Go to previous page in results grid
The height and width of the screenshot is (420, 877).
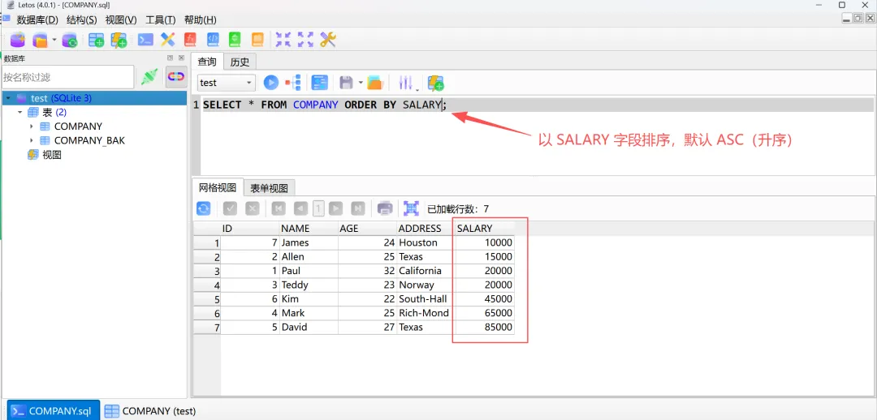point(300,208)
